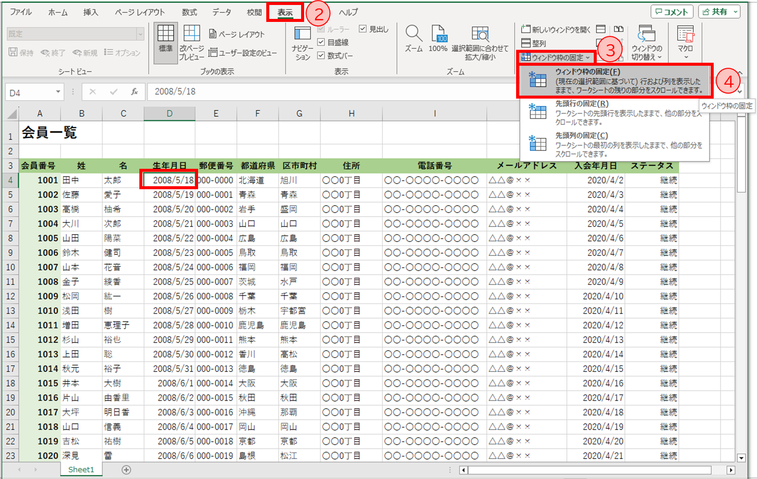The width and height of the screenshot is (757, 479).
Task: Select the 標準 (Normal) view icon
Action: pyautogui.click(x=165, y=43)
